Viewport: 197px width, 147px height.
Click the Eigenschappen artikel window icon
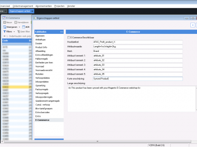point(35,18)
